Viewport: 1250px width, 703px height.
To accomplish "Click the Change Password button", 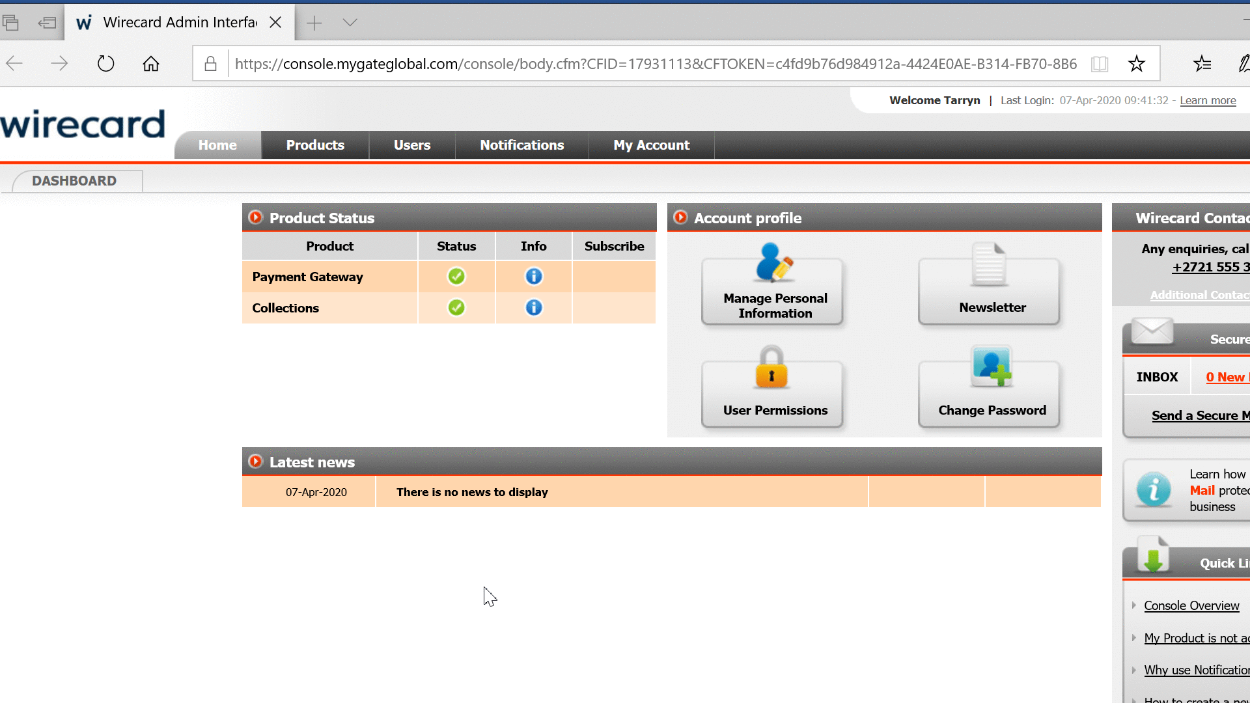I will click(x=989, y=394).
